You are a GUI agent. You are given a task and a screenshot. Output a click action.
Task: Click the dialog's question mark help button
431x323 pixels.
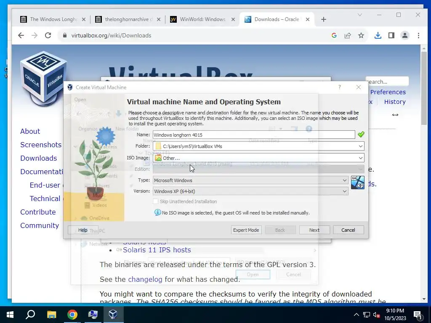pos(340,87)
